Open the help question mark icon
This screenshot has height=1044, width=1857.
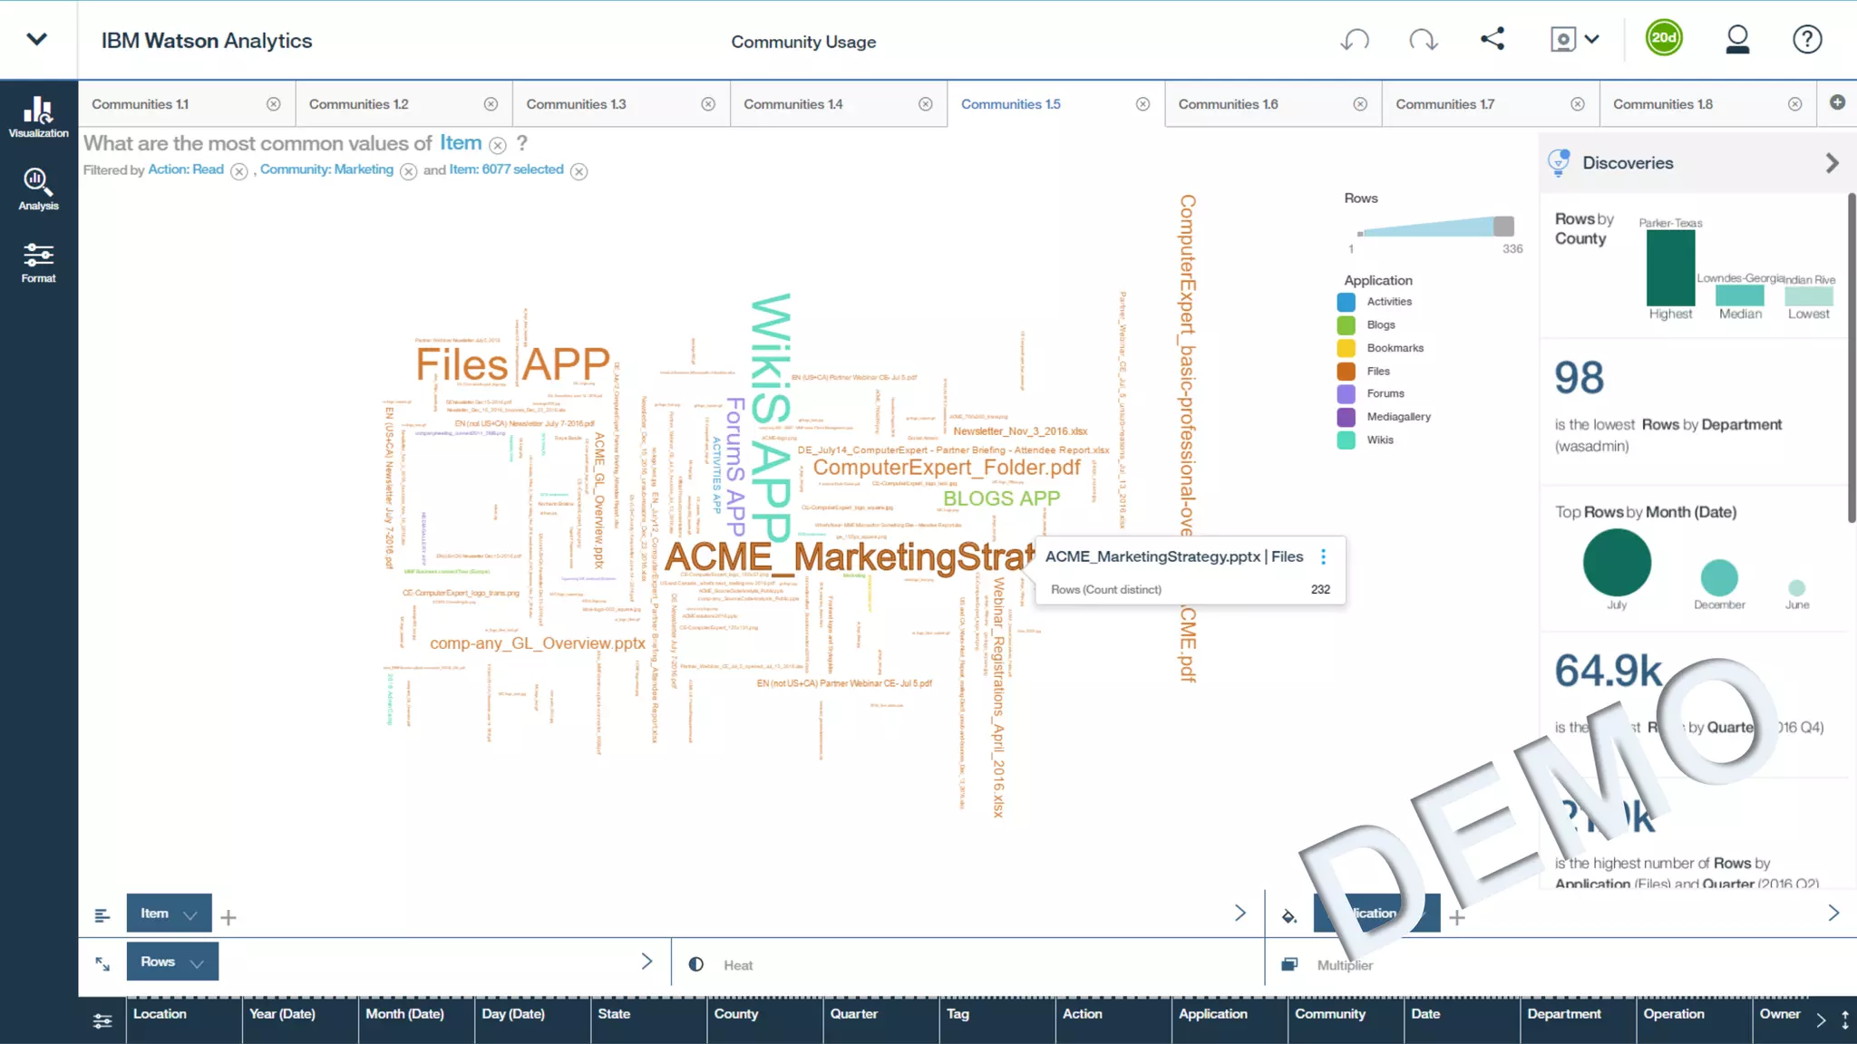coord(1806,40)
